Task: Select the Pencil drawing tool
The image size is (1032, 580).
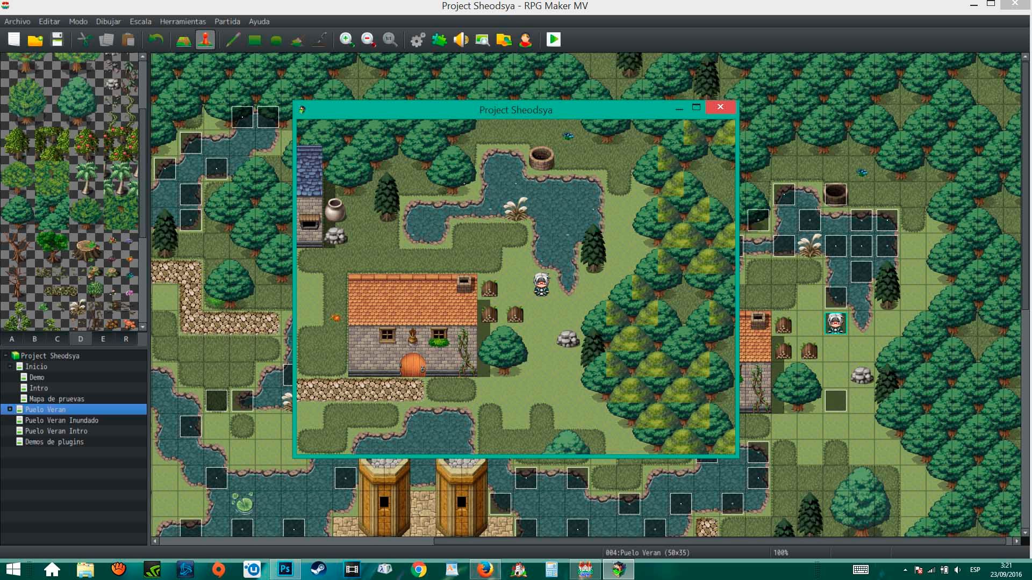Action: (233, 39)
